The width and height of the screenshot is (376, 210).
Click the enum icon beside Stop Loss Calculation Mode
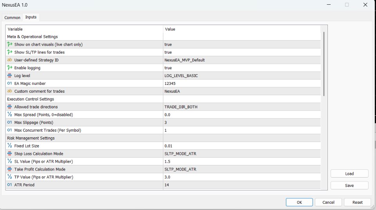pyautogui.click(x=9, y=153)
